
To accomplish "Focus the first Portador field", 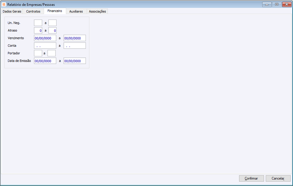I will 38,53.
